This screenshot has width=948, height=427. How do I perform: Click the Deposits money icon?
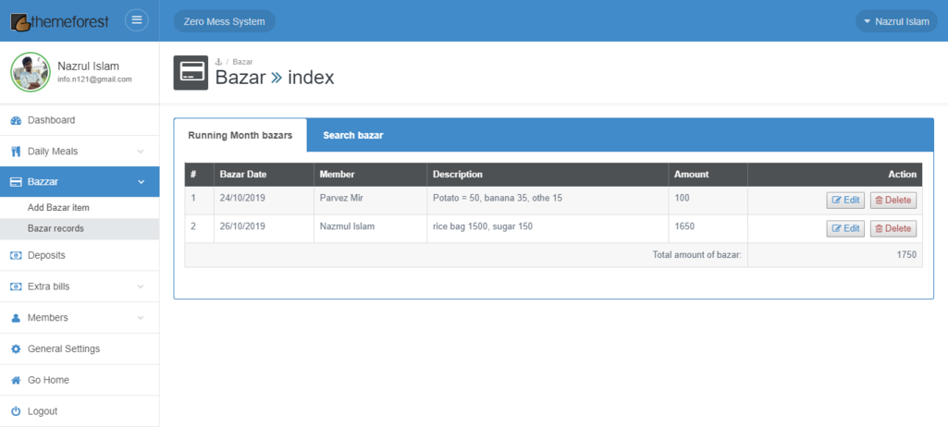coord(16,255)
